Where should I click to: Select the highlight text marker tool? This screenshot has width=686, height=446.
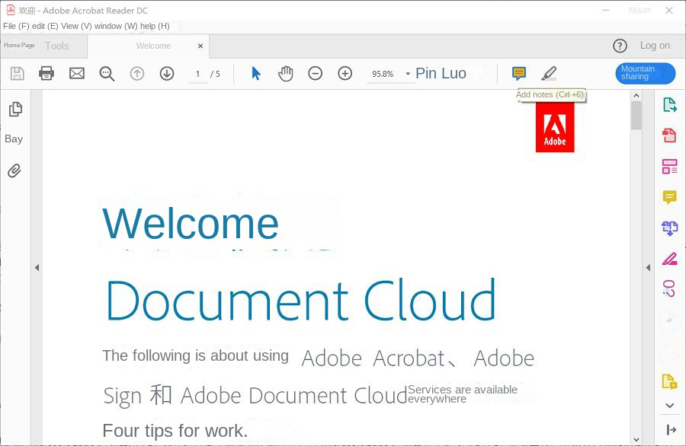549,74
